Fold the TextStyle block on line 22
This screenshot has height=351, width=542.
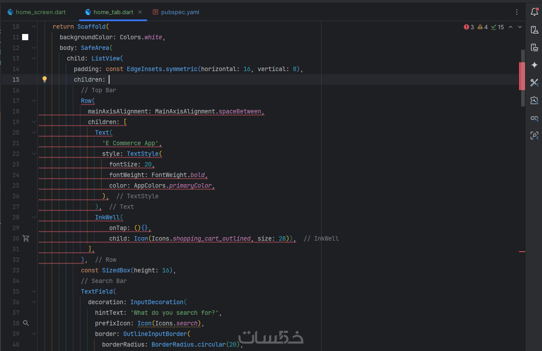point(34,154)
